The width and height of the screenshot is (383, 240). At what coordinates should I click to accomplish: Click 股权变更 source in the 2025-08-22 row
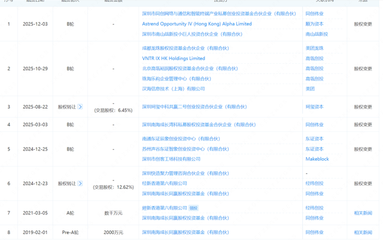(363, 107)
